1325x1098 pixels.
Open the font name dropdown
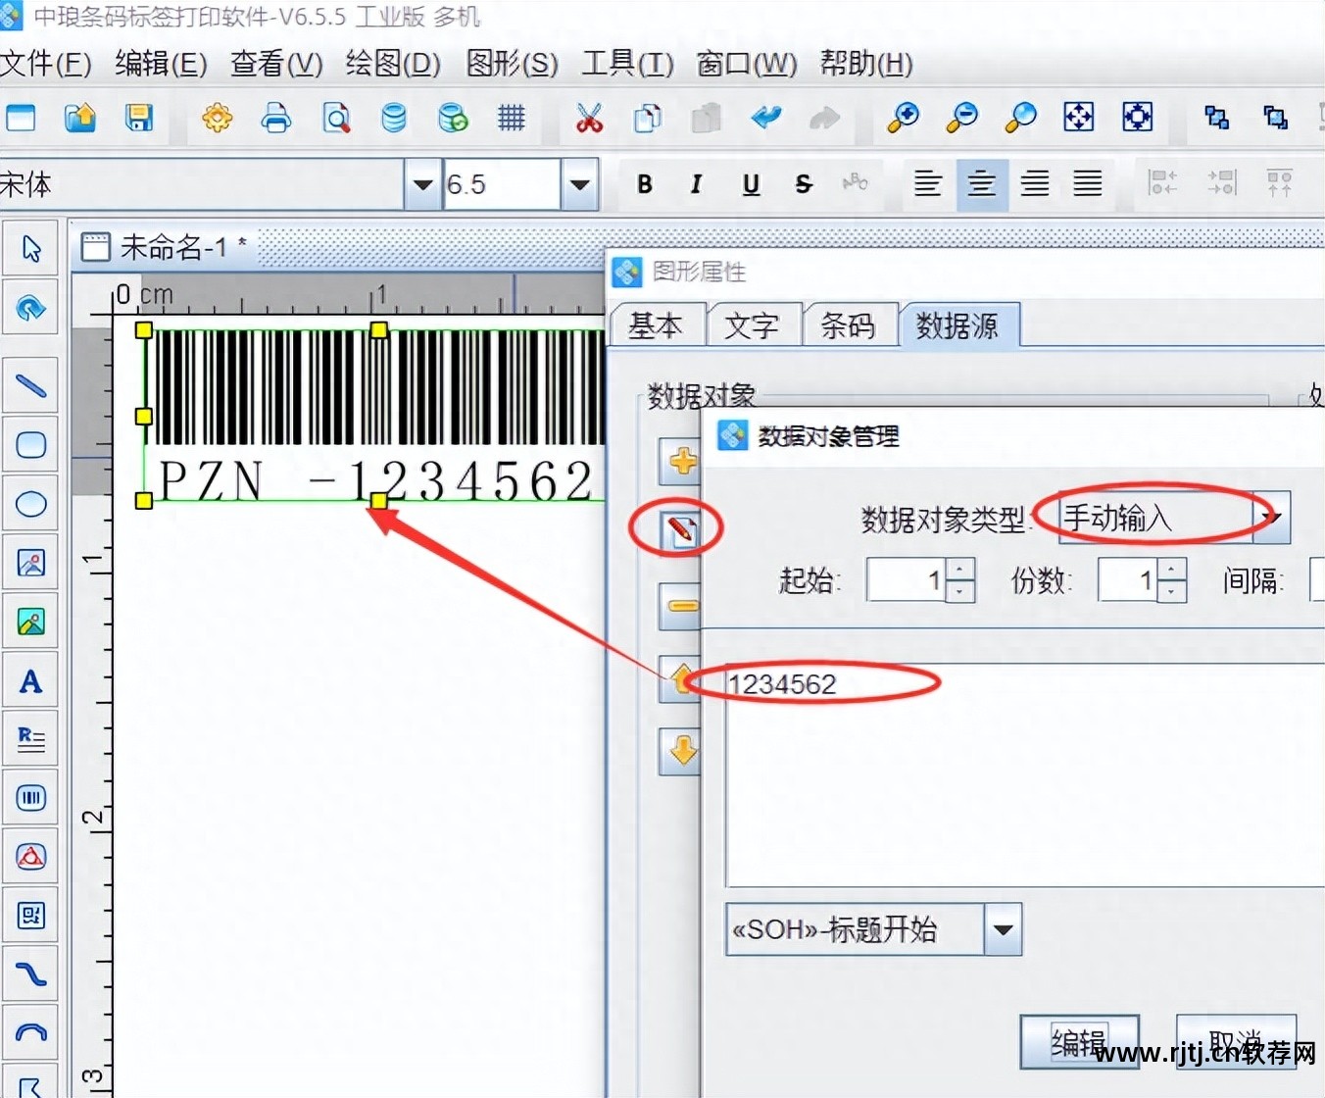click(422, 184)
